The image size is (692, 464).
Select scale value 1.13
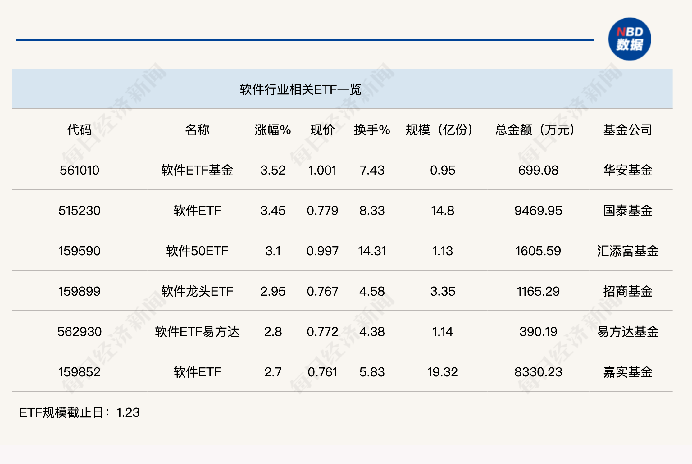pyautogui.click(x=443, y=251)
